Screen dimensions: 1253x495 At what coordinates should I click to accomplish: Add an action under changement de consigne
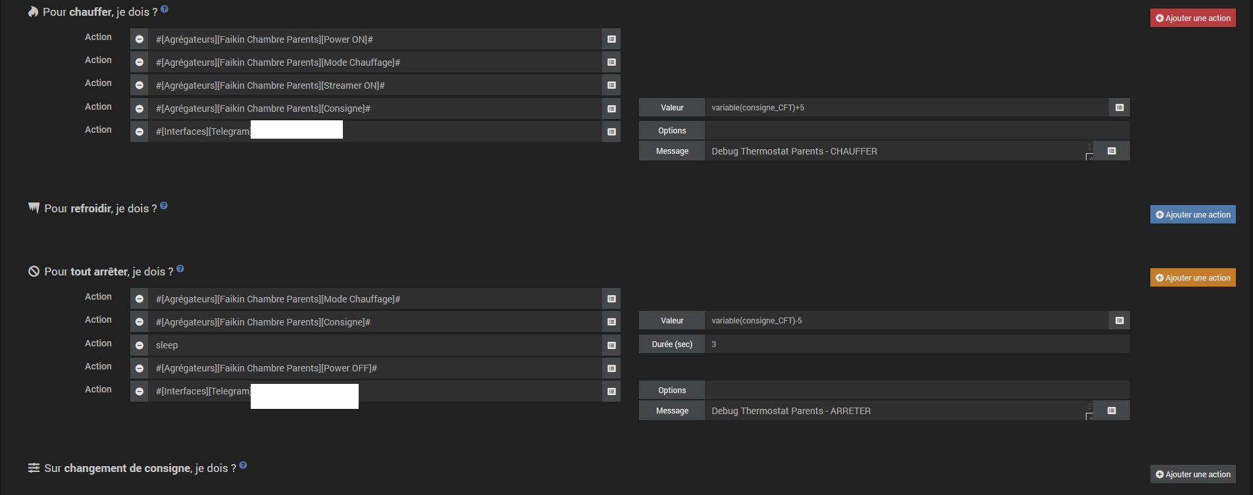point(1192,475)
